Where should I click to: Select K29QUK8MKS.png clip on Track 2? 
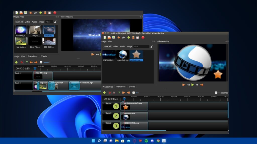[134, 126]
